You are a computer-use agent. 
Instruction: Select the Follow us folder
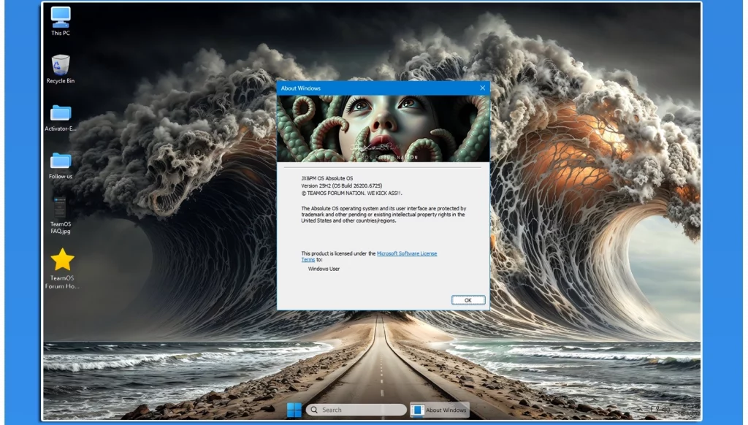(61, 161)
